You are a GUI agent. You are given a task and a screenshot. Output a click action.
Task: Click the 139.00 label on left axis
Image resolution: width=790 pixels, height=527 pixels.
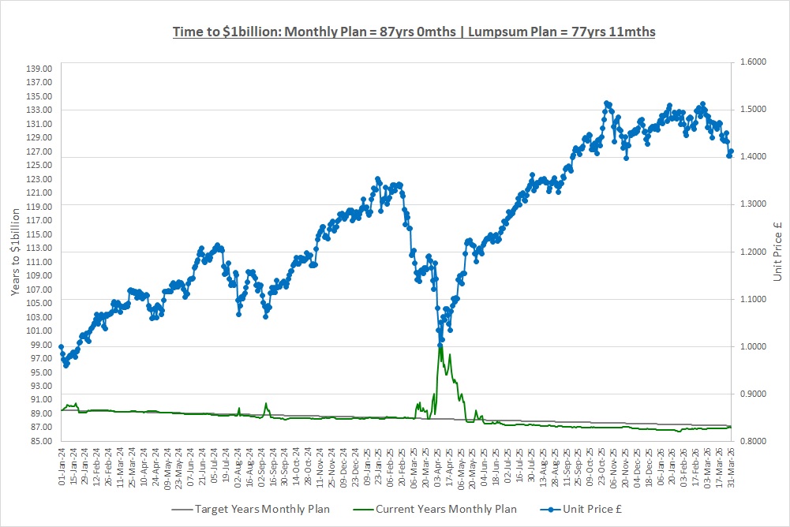39,69
